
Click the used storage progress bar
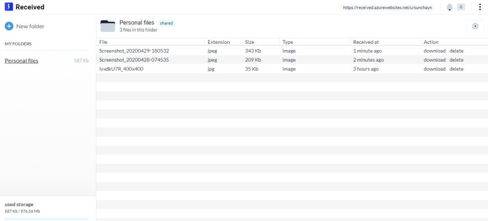tap(47, 219)
